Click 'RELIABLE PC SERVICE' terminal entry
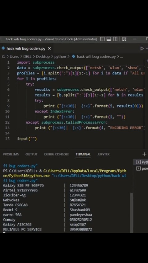Viewport: 148px width, 263px height. point(22,229)
